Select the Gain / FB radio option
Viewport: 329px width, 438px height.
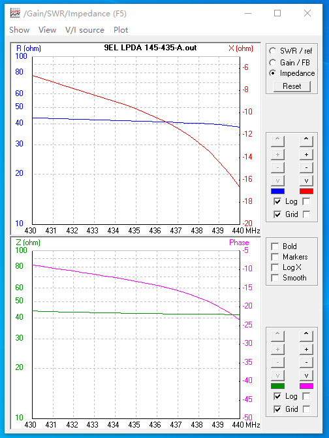click(289, 62)
